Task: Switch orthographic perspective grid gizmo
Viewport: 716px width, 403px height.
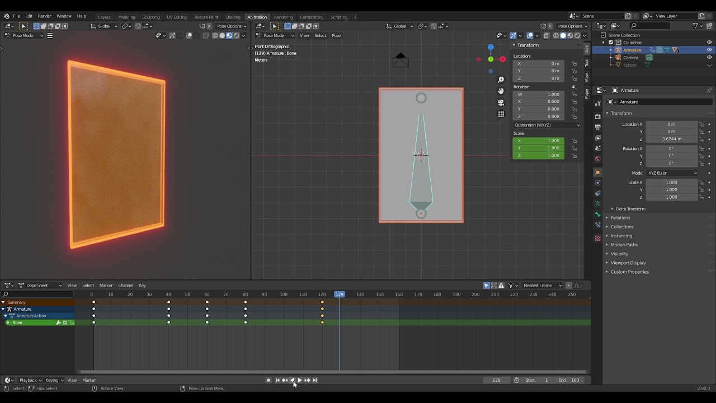Action: [501, 114]
